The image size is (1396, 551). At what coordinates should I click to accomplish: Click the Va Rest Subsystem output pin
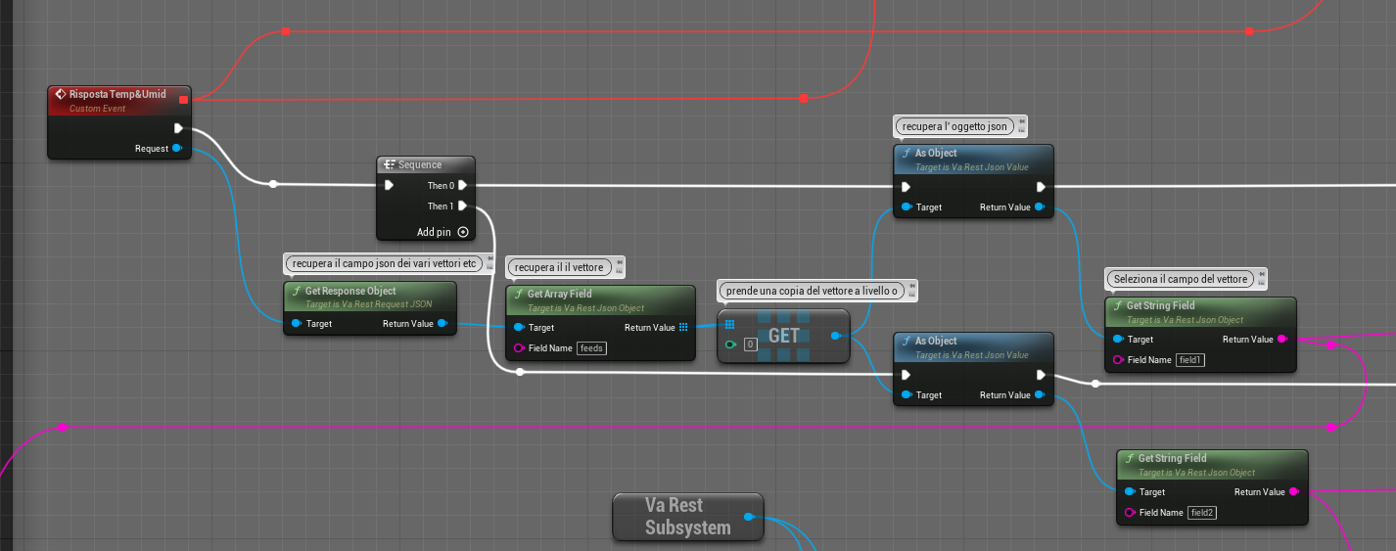pos(748,516)
